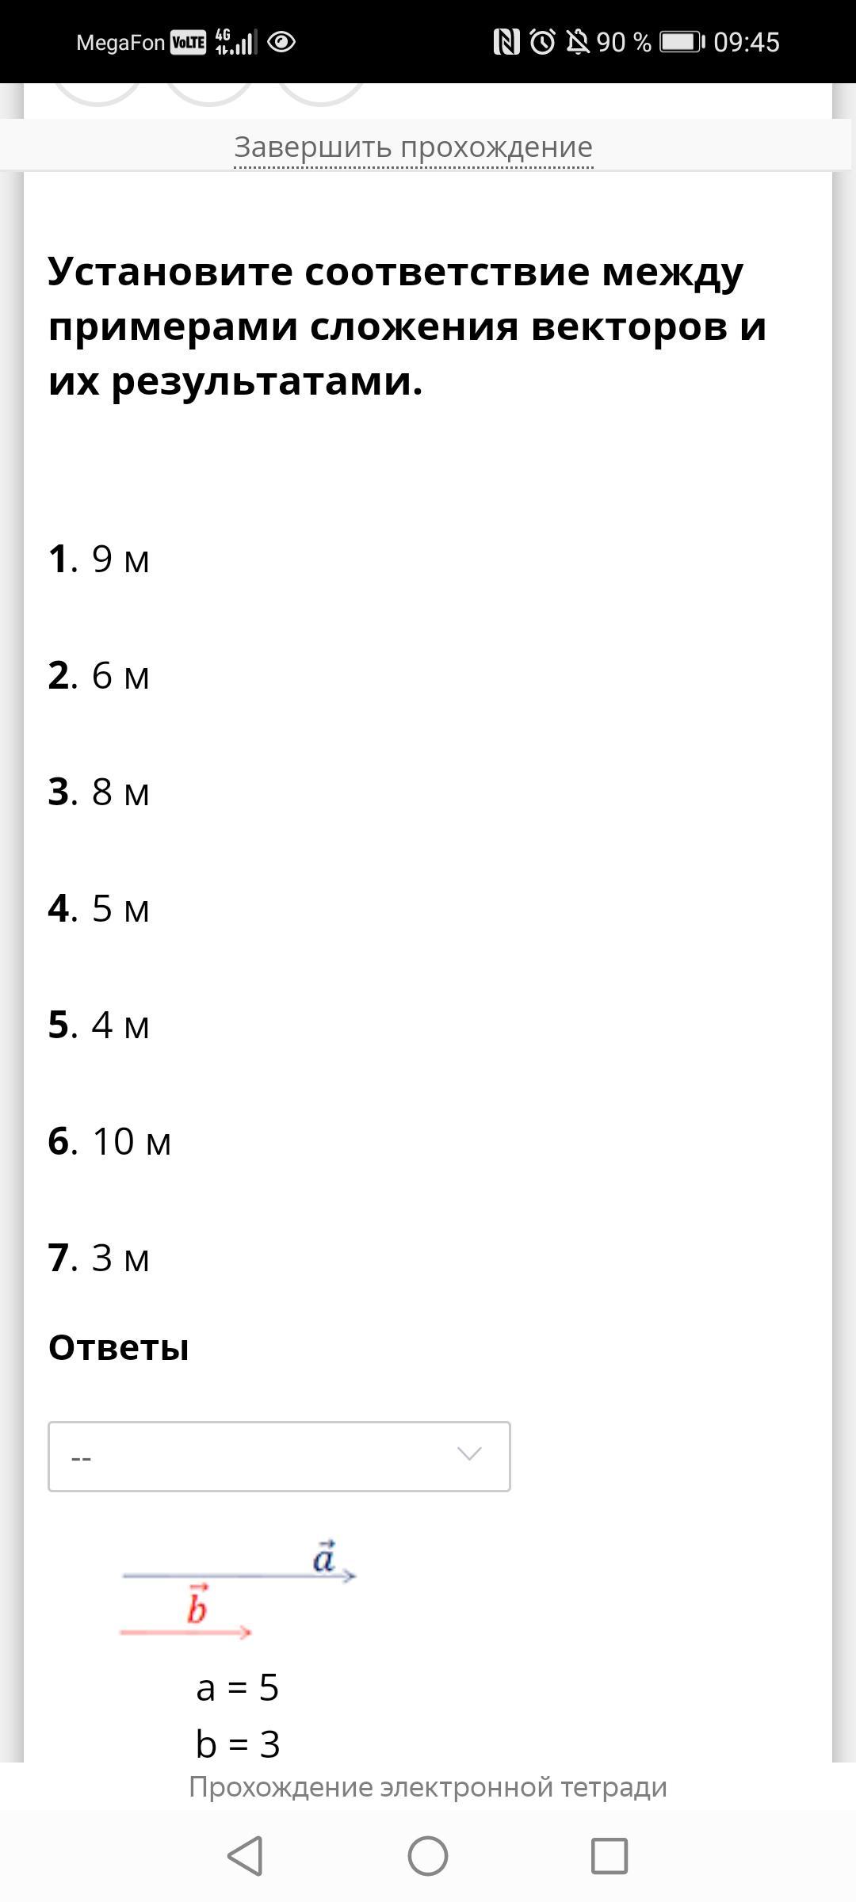Click the "Завершить прохождение" link
856x1902 pixels.
point(413,147)
